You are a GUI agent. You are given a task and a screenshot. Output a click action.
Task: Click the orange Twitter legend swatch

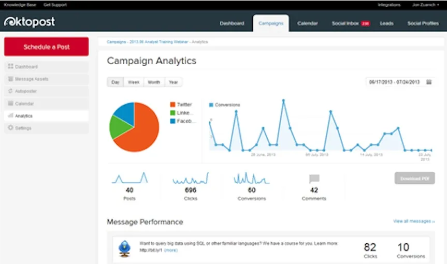pos(172,105)
